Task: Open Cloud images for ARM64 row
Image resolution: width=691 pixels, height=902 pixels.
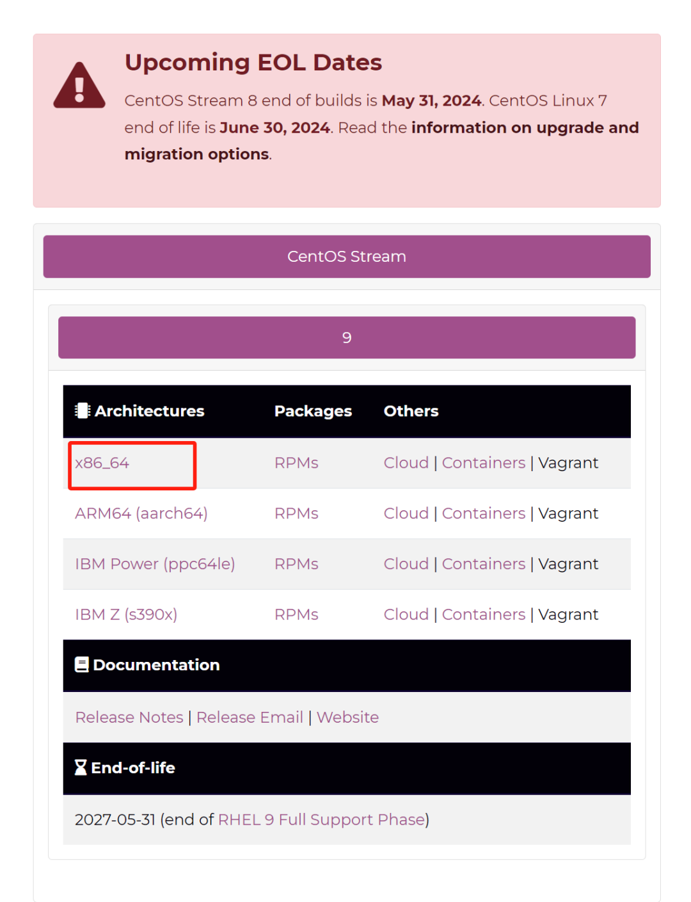Action: [406, 513]
